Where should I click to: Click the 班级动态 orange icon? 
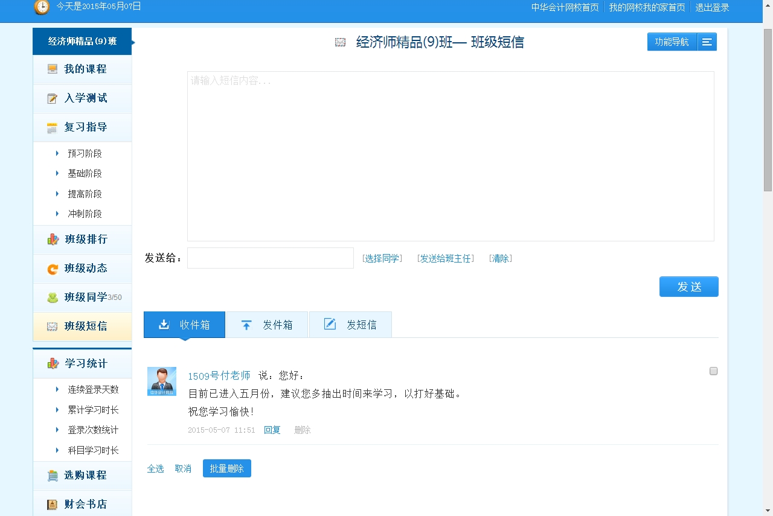(x=53, y=269)
